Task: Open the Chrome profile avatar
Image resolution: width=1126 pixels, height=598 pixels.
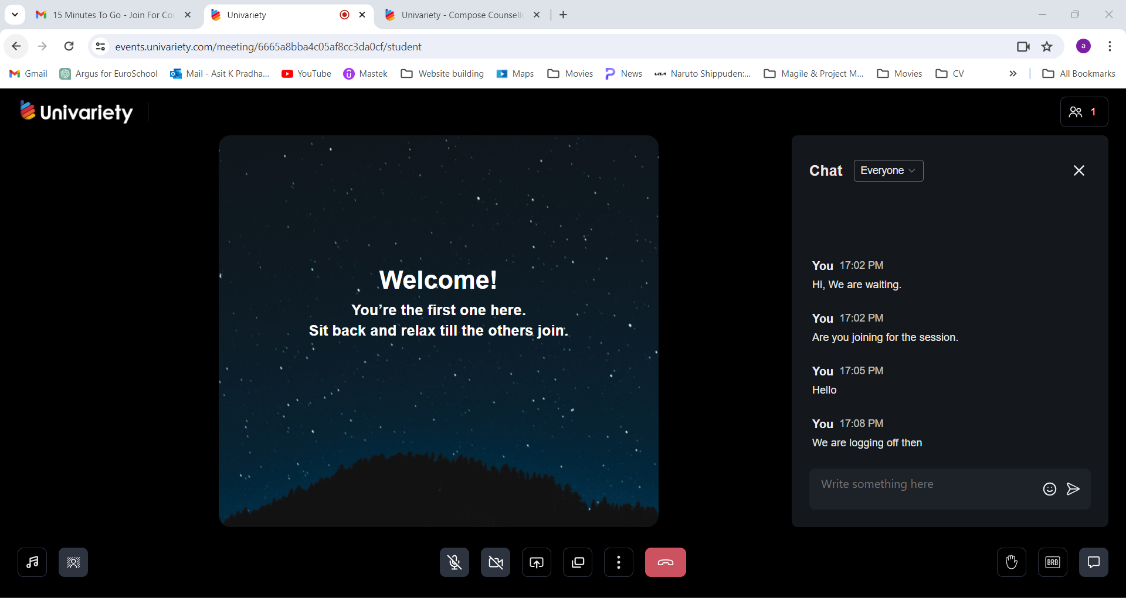Action: coord(1083,46)
